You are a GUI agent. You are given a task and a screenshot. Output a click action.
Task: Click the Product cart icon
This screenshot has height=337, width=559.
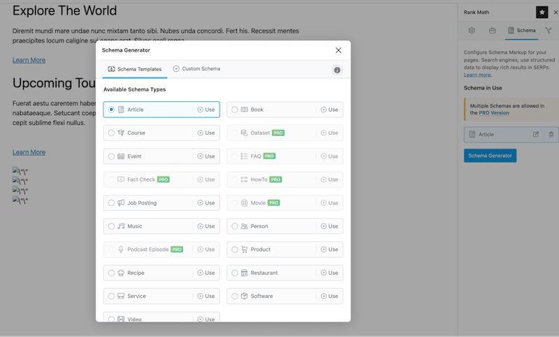244,250
